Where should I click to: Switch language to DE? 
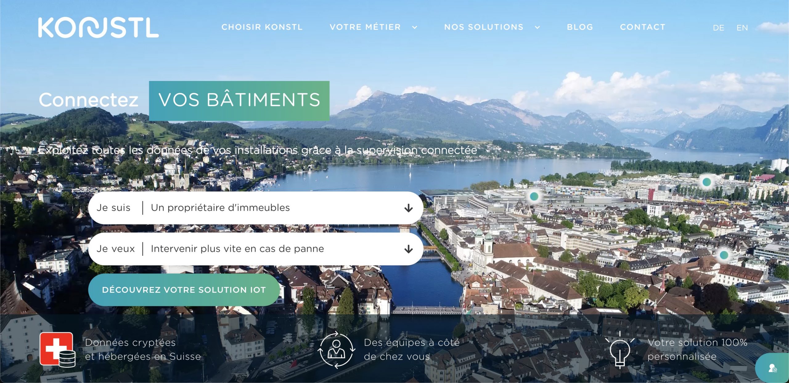[x=718, y=28]
